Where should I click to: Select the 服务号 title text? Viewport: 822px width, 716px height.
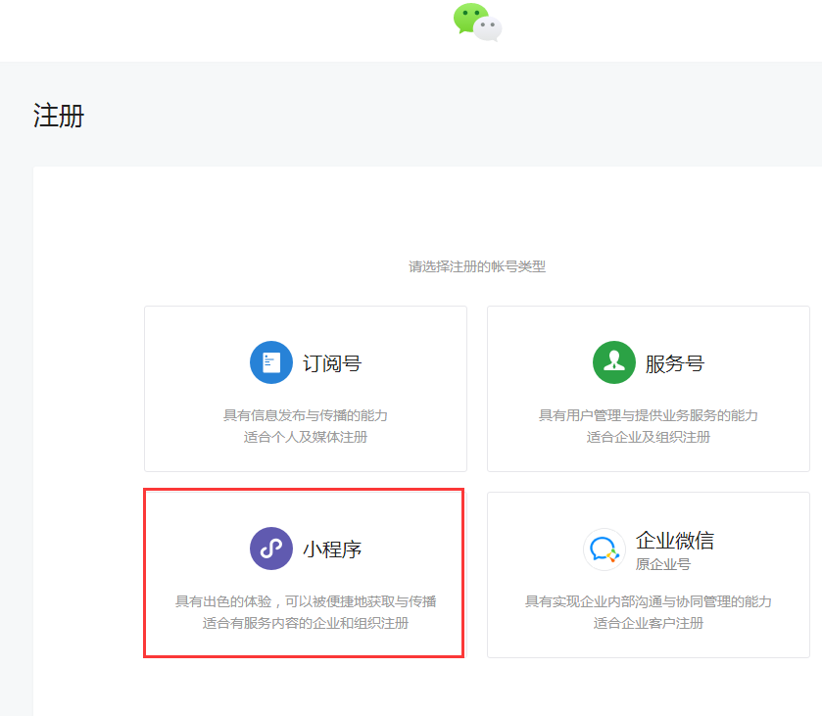[674, 363]
